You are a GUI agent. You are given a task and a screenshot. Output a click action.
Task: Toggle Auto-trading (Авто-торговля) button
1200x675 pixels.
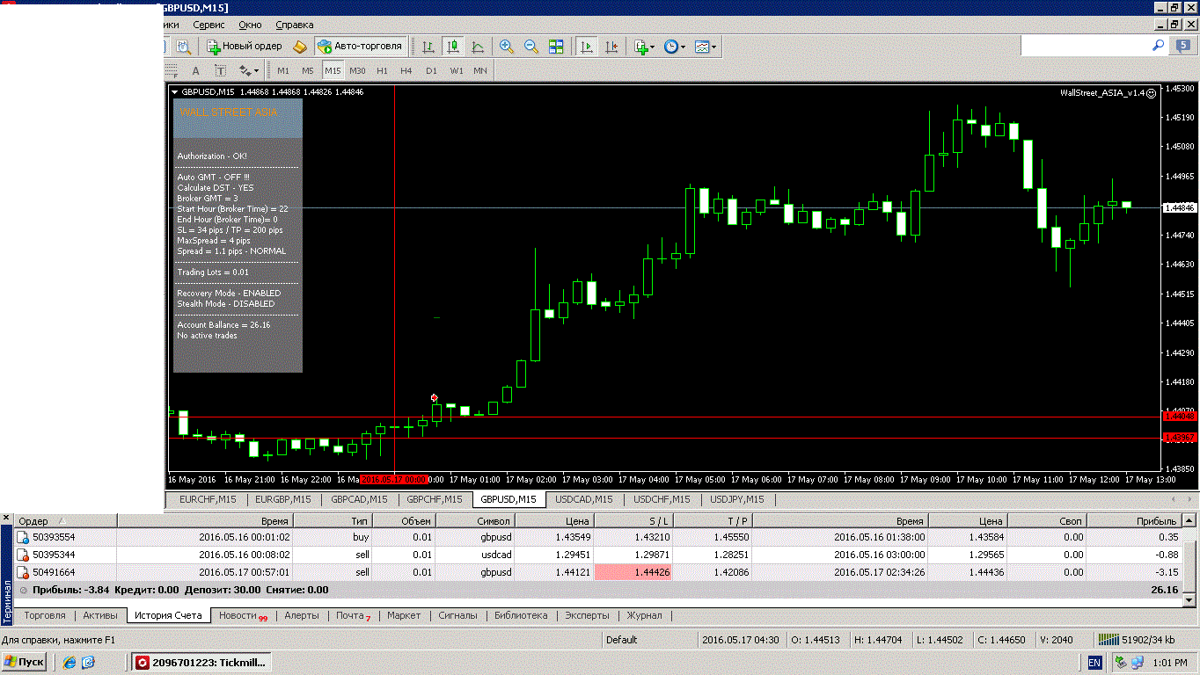(x=360, y=46)
